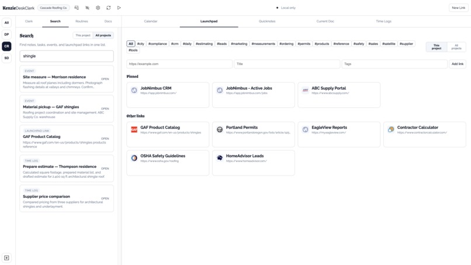The image size is (471, 265).
Task: Filter links by #compliance tag
Action: click(157, 44)
